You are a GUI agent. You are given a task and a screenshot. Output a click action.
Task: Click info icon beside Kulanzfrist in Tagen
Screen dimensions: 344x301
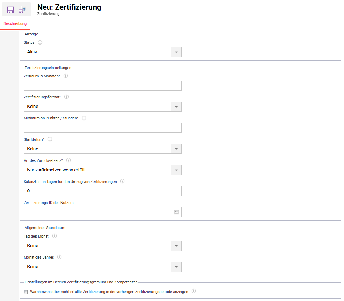point(122,181)
